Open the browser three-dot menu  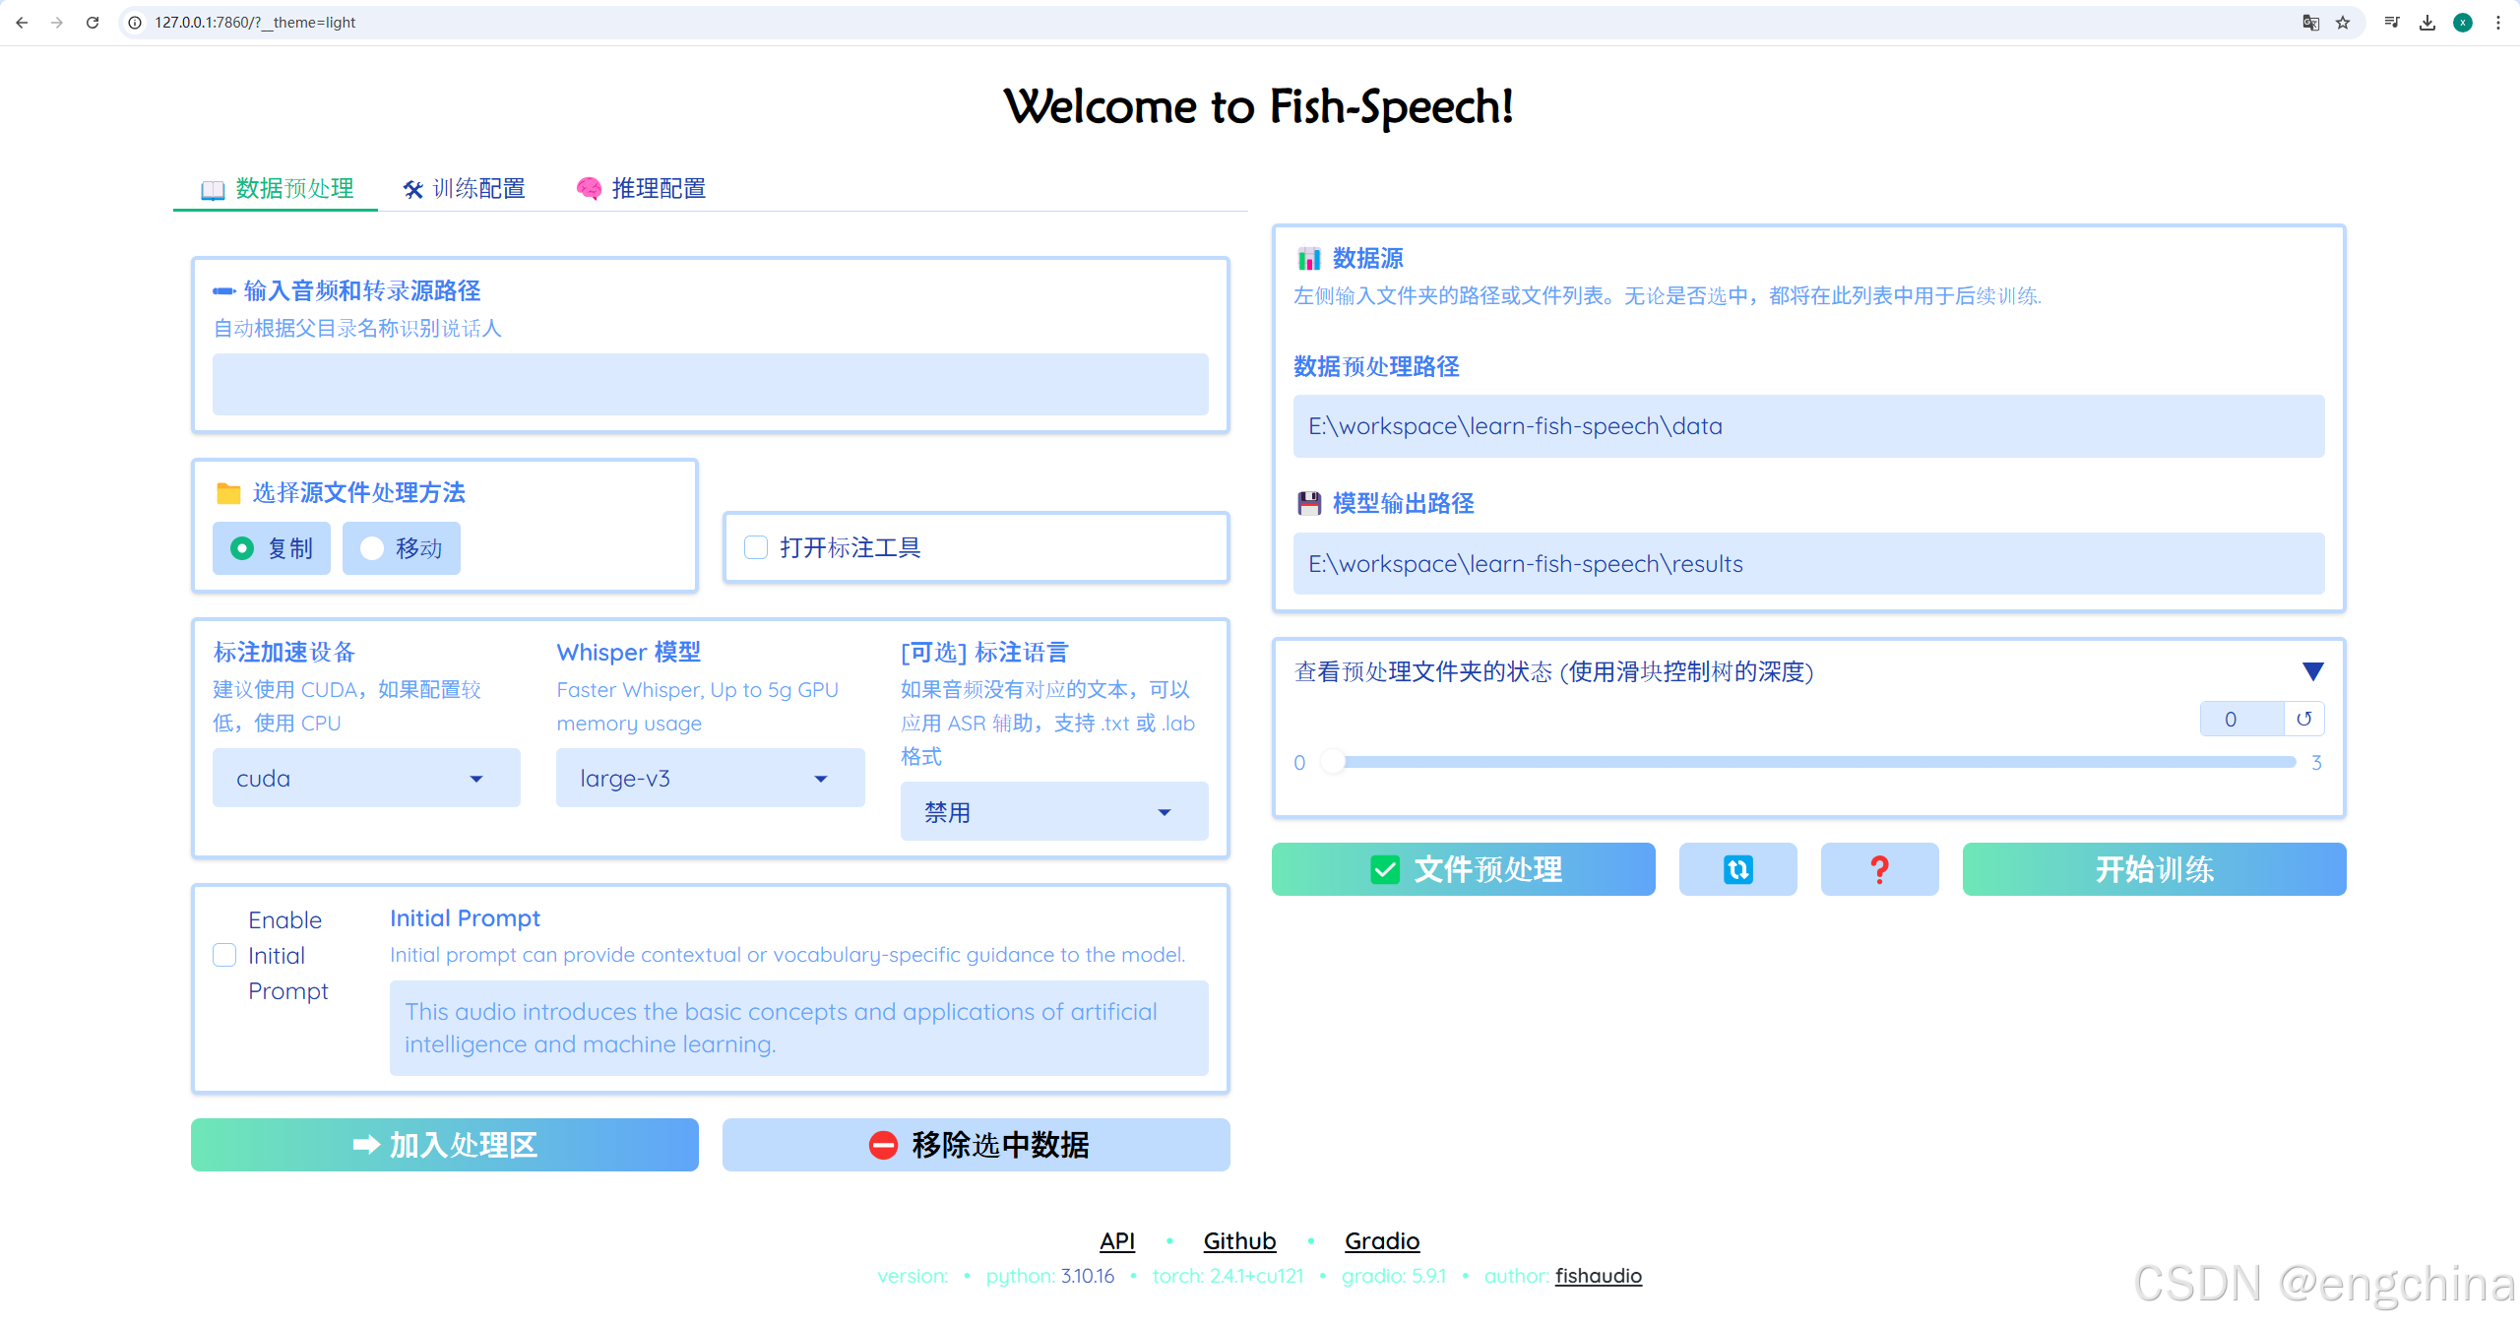[2498, 22]
